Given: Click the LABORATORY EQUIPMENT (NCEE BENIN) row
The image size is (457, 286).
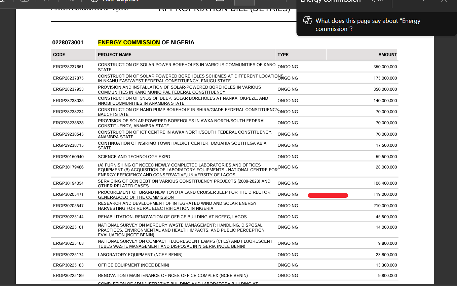Looking at the screenshot, I should [140, 255].
